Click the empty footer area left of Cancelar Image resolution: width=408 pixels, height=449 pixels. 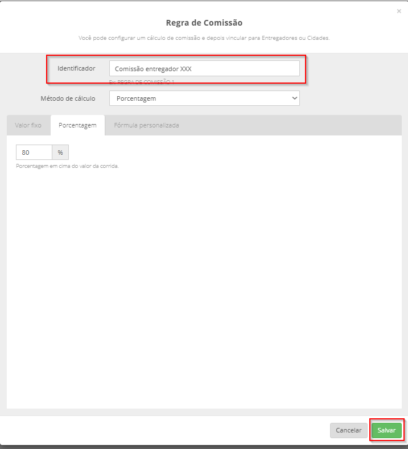[x=164, y=430]
